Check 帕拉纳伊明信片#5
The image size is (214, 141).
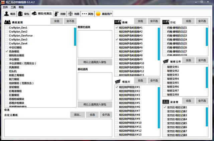tap(117, 103)
